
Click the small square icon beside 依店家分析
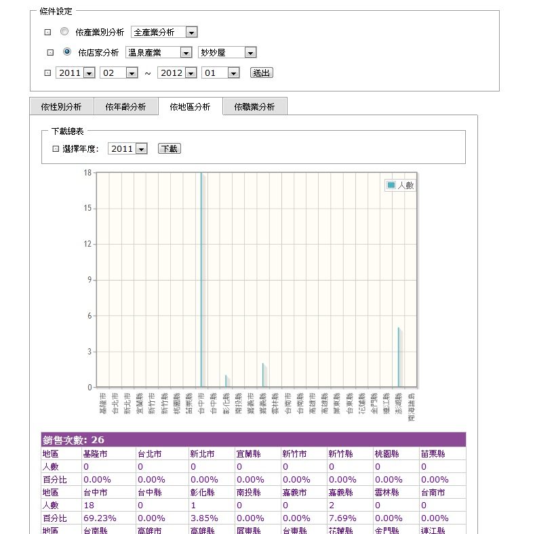click(50, 52)
